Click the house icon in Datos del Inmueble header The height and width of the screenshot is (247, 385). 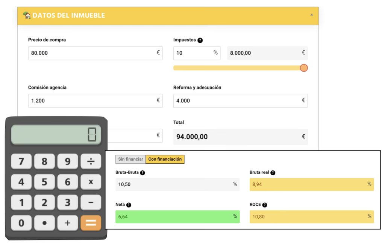27,15
